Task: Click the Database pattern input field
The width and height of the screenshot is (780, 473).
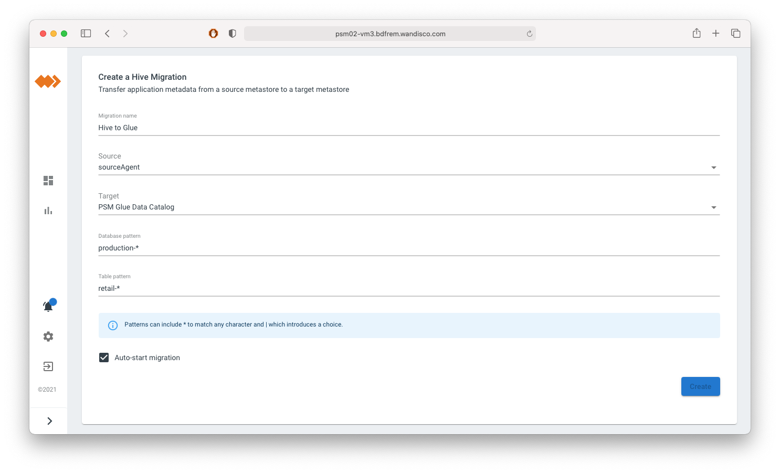Action: click(408, 248)
